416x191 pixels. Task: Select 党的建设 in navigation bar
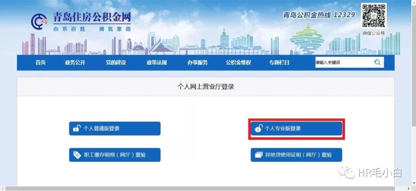116,63
